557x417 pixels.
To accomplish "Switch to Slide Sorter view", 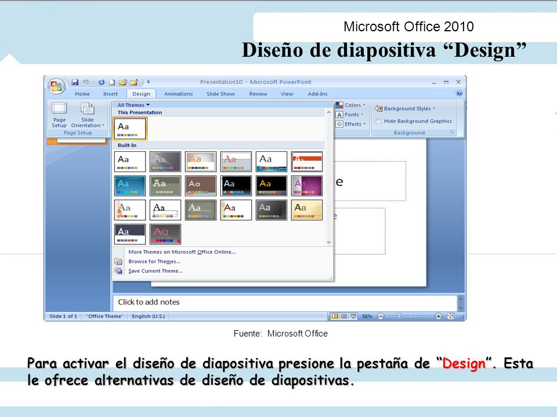I will tap(344, 316).
